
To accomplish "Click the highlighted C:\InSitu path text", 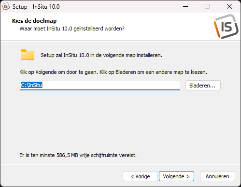I will pos(32,85).
